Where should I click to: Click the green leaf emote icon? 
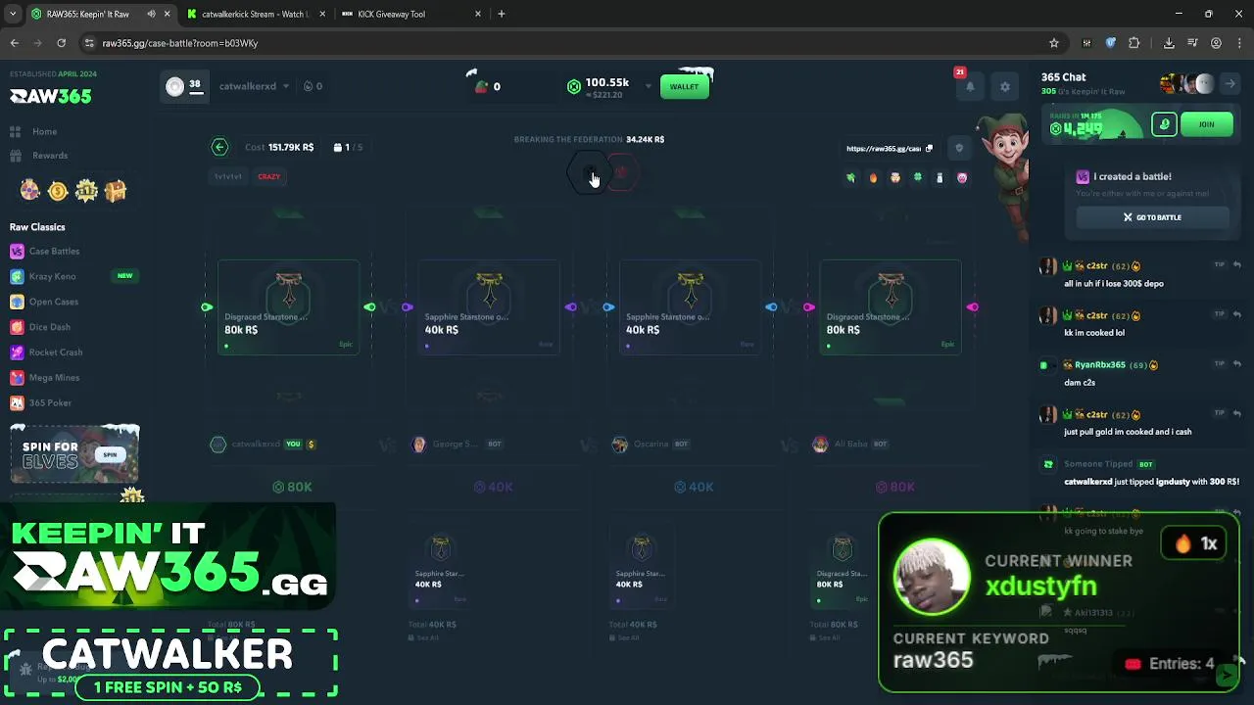(850, 177)
